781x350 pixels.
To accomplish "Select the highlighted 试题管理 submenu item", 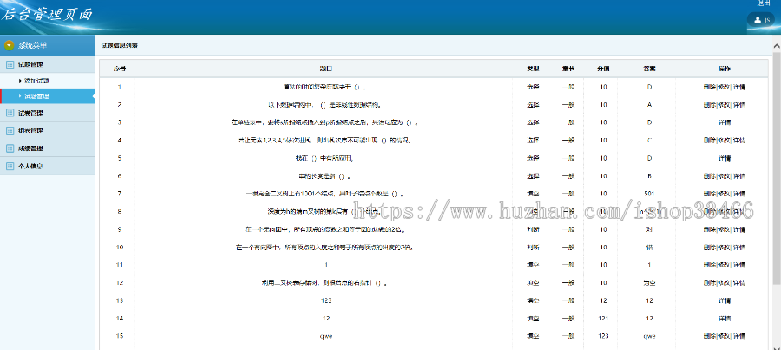I will pyautogui.click(x=48, y=96).
